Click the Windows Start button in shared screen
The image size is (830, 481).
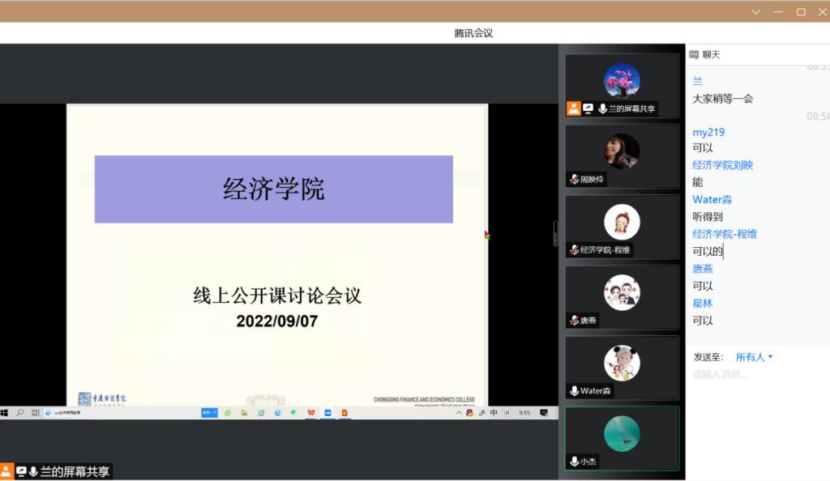click(5, 413)
